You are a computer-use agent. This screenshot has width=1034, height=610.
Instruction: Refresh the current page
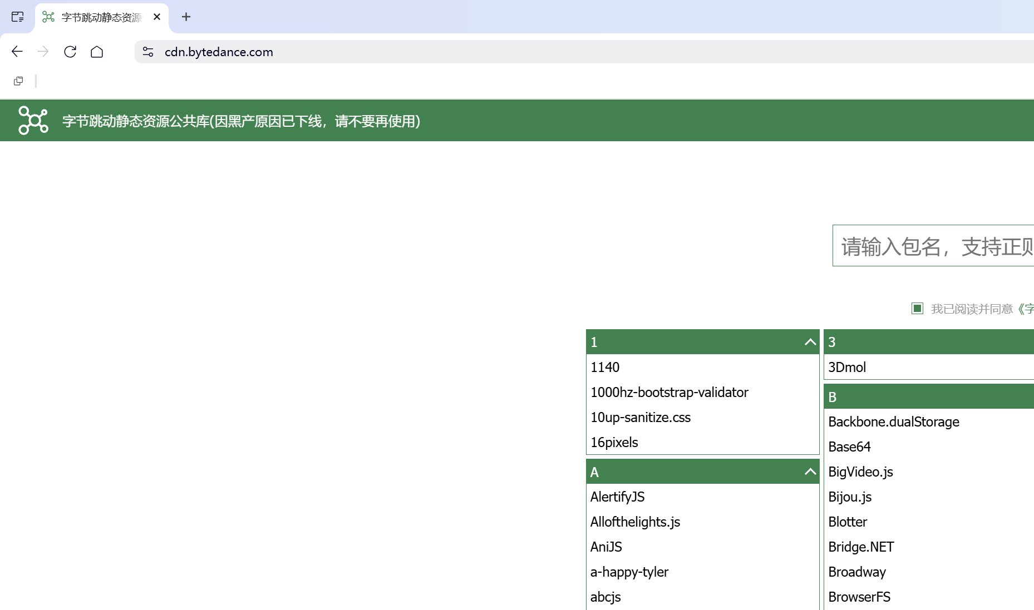coord(70,52)
